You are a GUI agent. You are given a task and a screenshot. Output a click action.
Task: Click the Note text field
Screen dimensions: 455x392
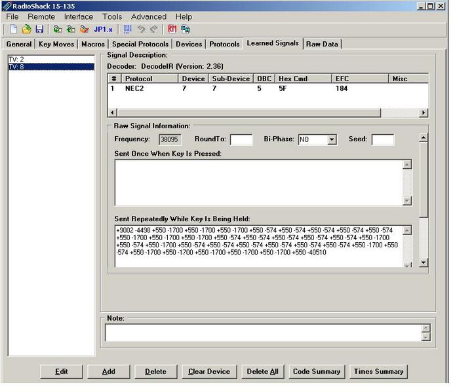point(264,332)
